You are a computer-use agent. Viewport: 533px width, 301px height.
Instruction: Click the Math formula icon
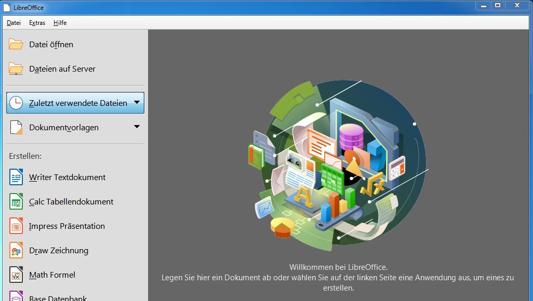16,275
